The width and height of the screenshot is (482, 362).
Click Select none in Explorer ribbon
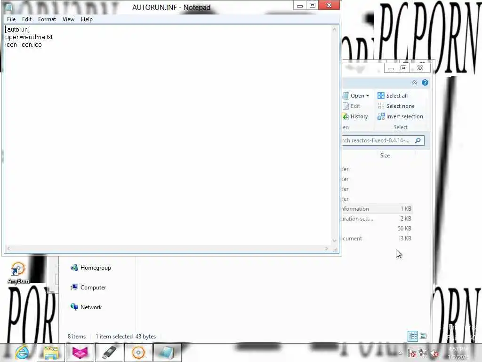[x=396, y=106]
